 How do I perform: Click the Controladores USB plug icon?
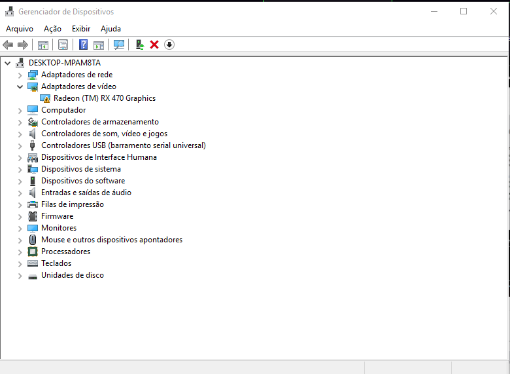(32, 145)
